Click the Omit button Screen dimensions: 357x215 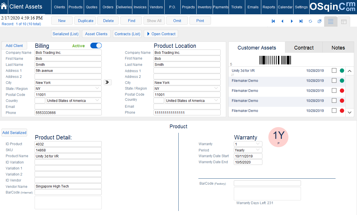pos(177,21)
